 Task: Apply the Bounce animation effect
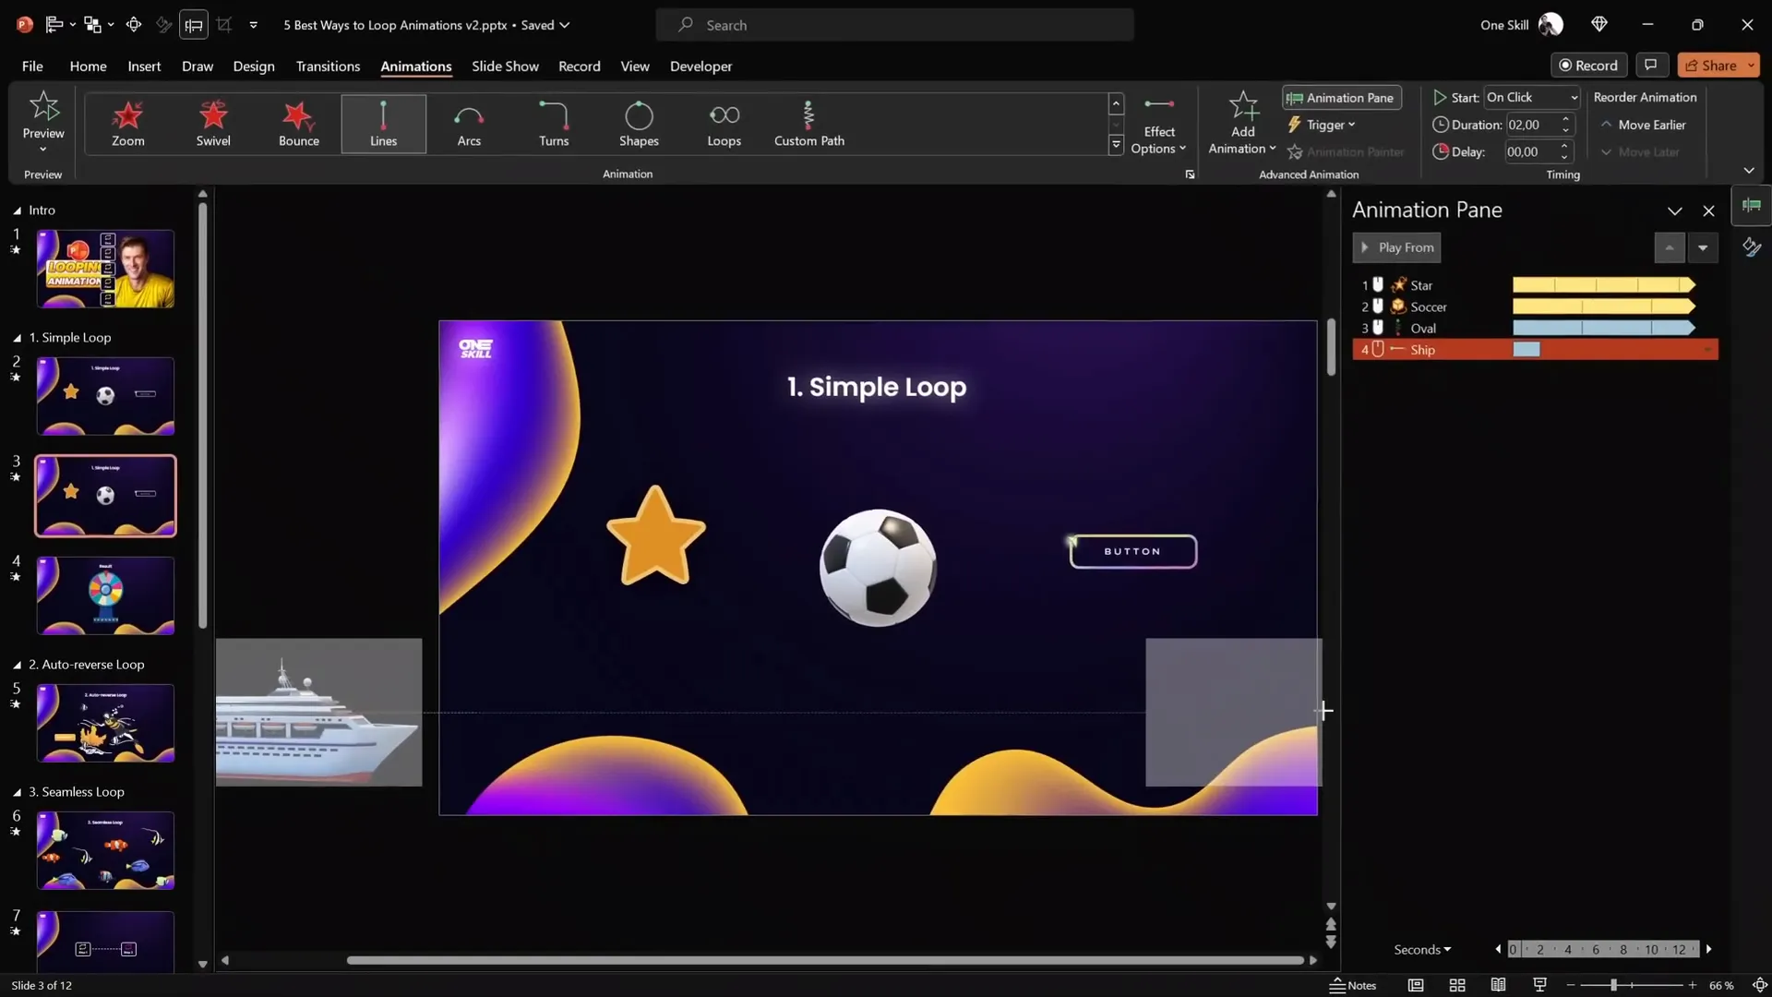click(x=298, y=124)
